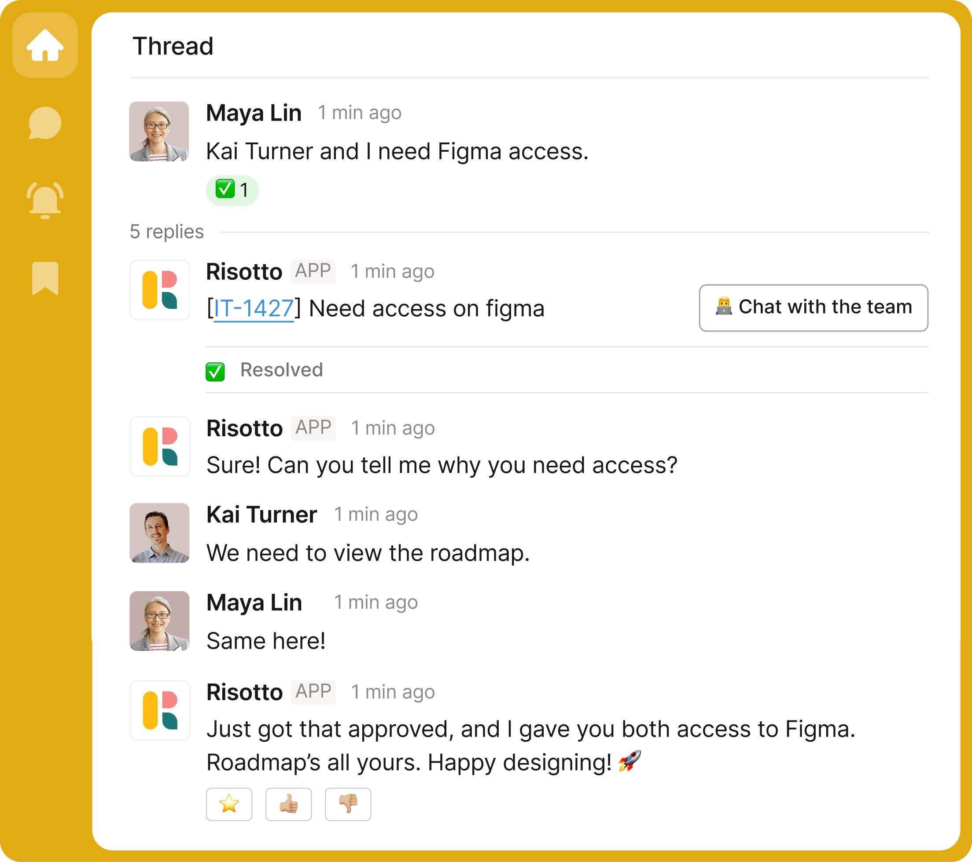The image size is (972, 862).
Task: Open the bookmarks sidebar icon
Action: [x=45, y=278]
